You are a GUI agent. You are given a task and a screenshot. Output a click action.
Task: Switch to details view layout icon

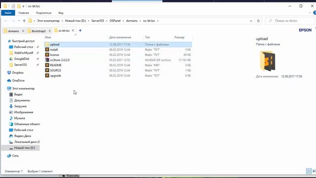(309, 171)
